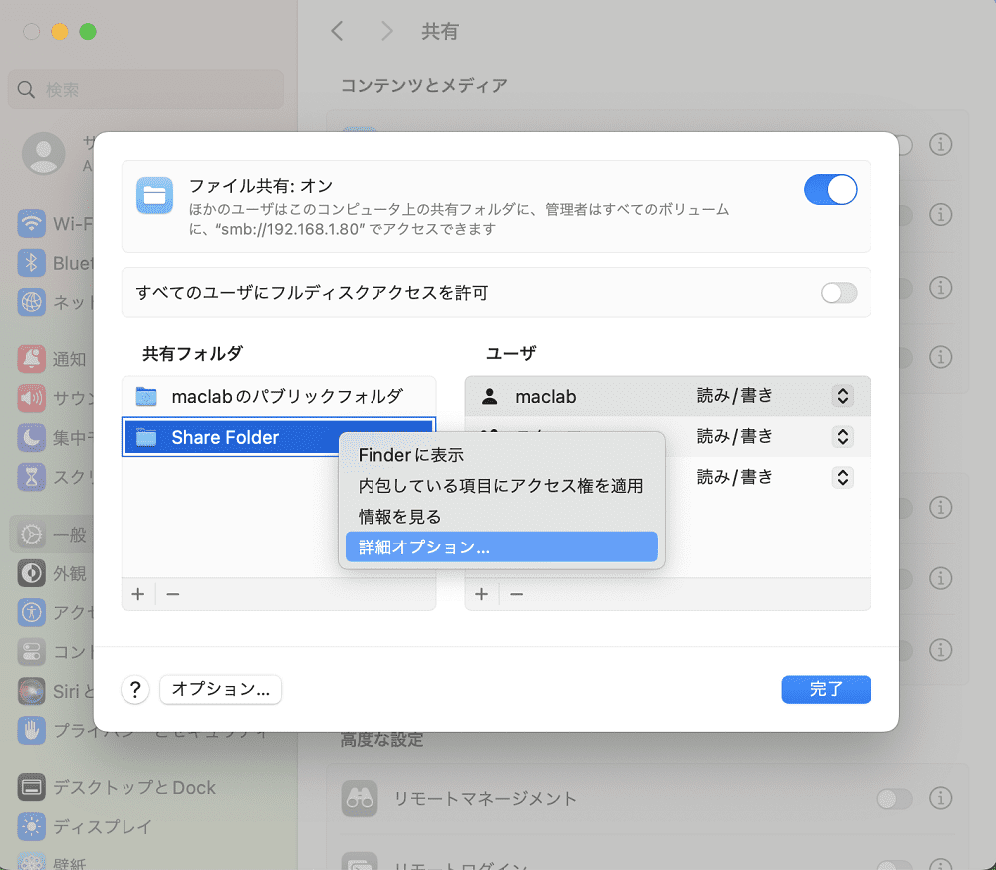Open the network globe sidebar item
Screen dimensions: 996x870
55,302
